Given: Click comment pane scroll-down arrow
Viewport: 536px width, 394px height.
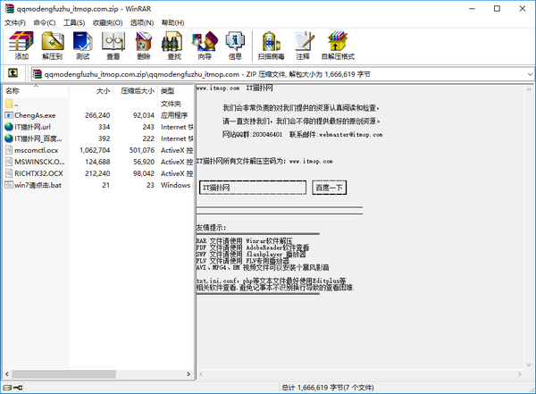Looking at the screenshot, I should point(529,365).
